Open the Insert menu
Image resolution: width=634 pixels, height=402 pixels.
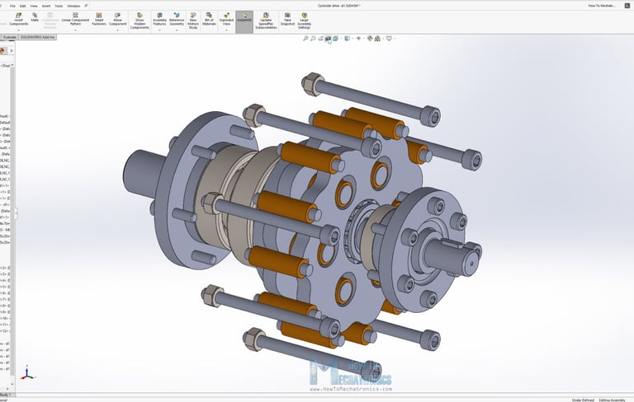(46, 6)
